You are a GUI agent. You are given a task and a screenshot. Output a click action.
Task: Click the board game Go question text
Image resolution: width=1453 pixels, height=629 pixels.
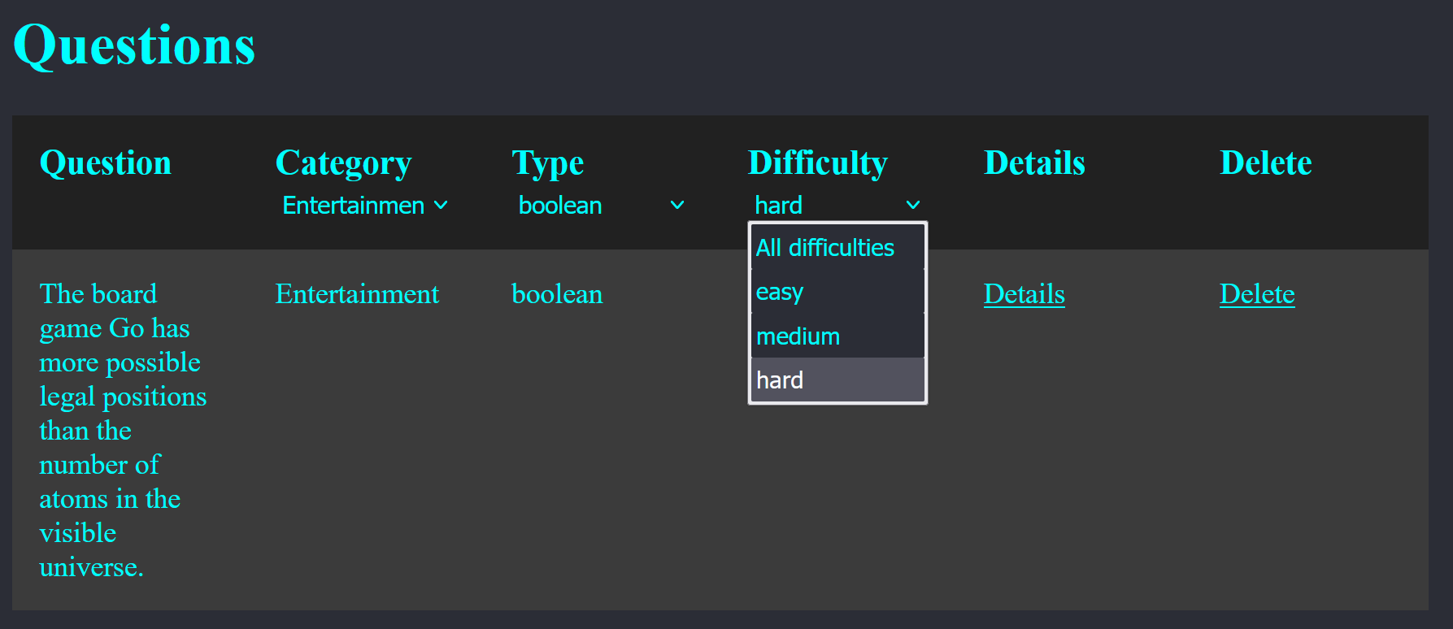pos(122,430)
